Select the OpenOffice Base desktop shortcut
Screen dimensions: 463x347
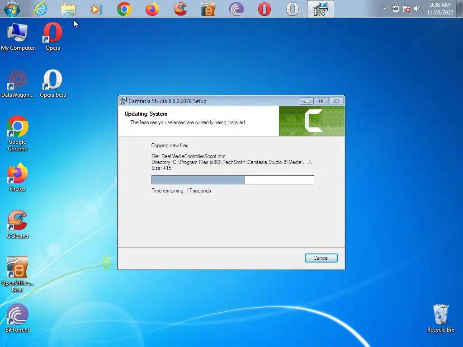click(18, 274)
